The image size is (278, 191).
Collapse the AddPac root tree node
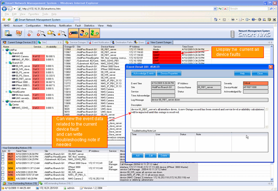(x=3, y=50)
